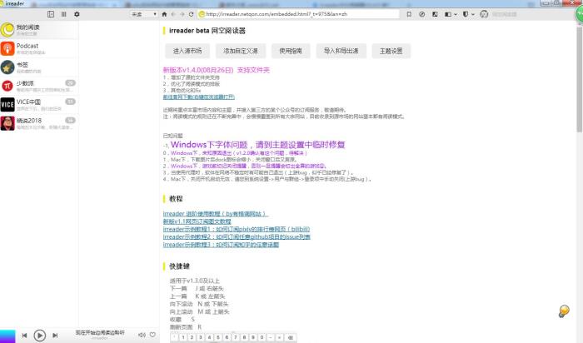
Task: Click the playing track title text
Action: [100, 333]
